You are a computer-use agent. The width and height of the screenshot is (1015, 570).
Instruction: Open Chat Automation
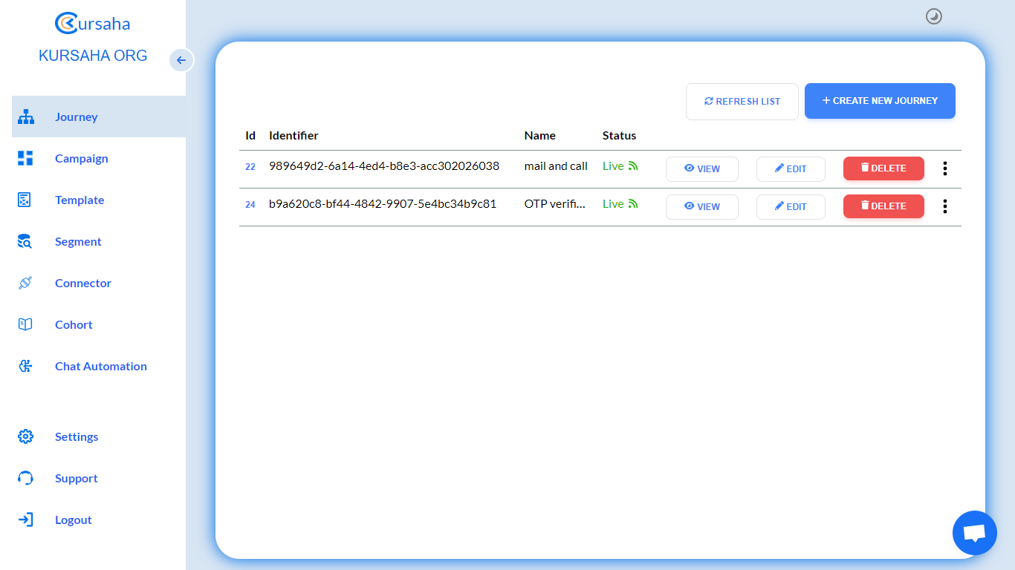coord(99,366)
